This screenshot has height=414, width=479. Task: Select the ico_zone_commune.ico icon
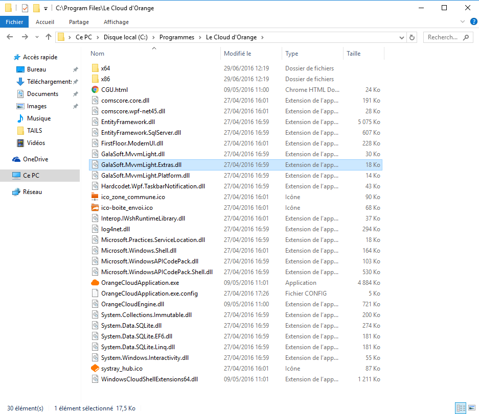(x=95, y=197)
